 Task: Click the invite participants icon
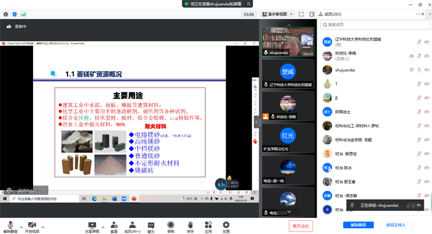click(114, 227)
